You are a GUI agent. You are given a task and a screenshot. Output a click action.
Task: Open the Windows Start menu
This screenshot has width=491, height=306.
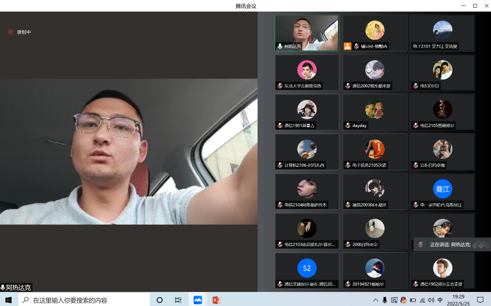tap(9, 300)
